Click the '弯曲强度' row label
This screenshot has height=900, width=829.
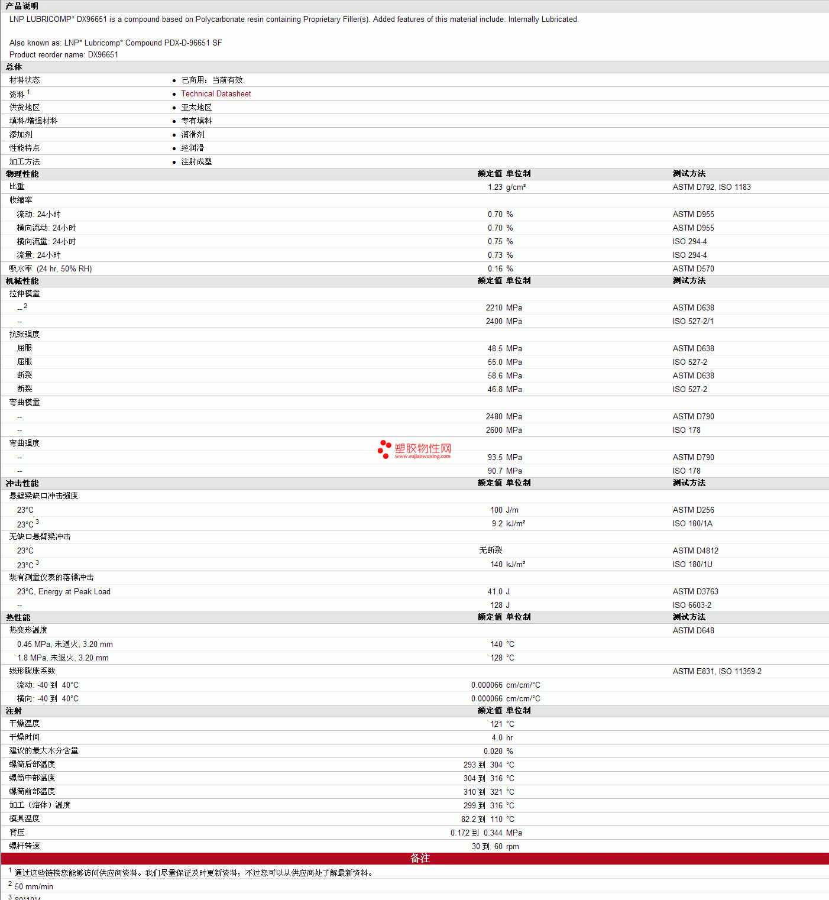coord(25,443)
